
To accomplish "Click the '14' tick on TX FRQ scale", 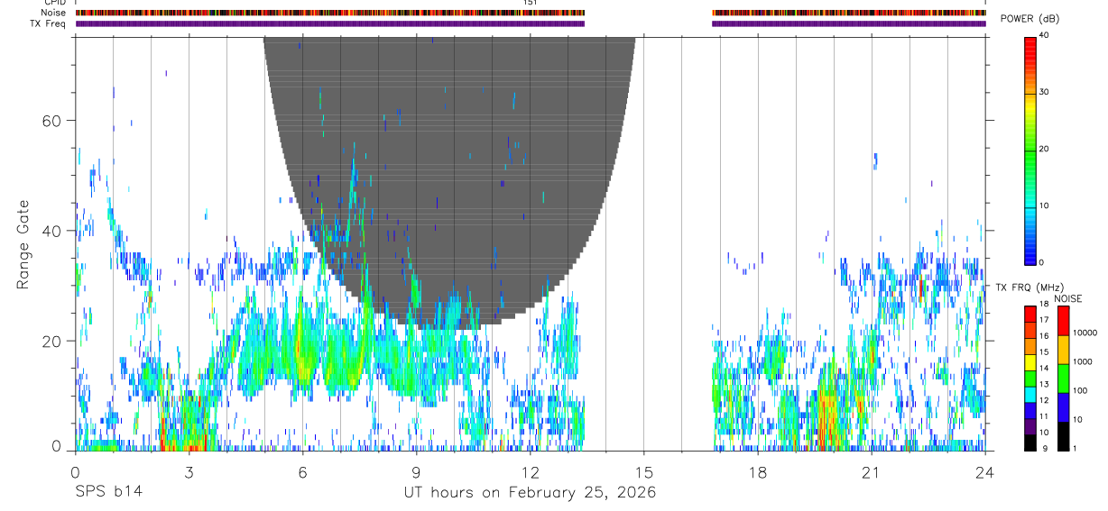I will 1044,369.
